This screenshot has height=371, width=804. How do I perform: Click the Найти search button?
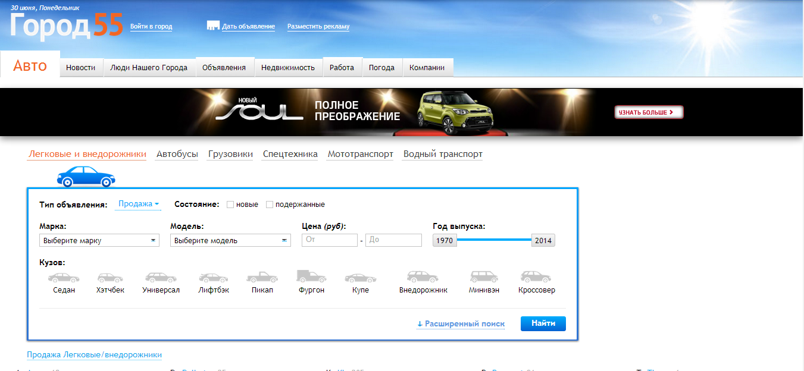pyautogui.click(x=543, y=323)
